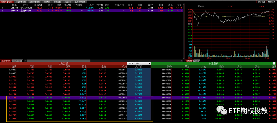Screen dimensions: 277x123
Task: Click the put-side 涨跌 column header
Action: (x=222, y=67)
